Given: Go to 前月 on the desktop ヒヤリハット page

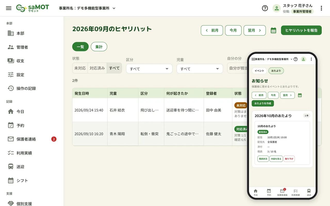Looking at the screenshot, I should [x=212, y=30].
